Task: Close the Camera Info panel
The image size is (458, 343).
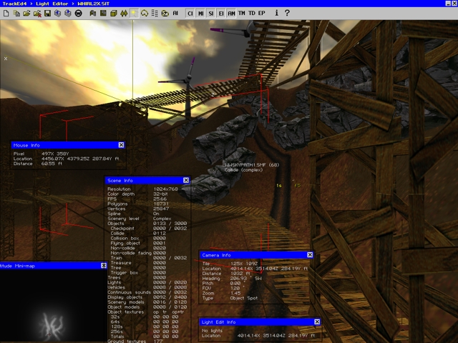Action: pyautogui.click(x=310, y=255)
